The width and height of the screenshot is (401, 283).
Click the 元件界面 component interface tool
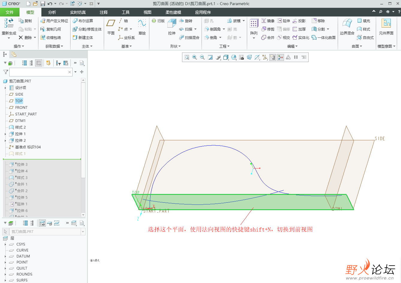coord(386,27)
